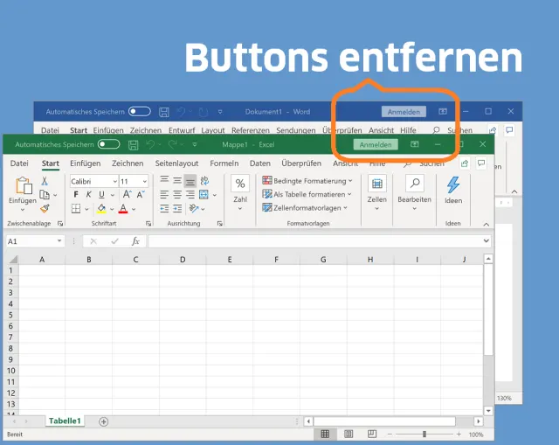Viewport: 559px width, 445px height.
Task: Click the Cut scissors icon in Excel
Action: click(45, 181)
